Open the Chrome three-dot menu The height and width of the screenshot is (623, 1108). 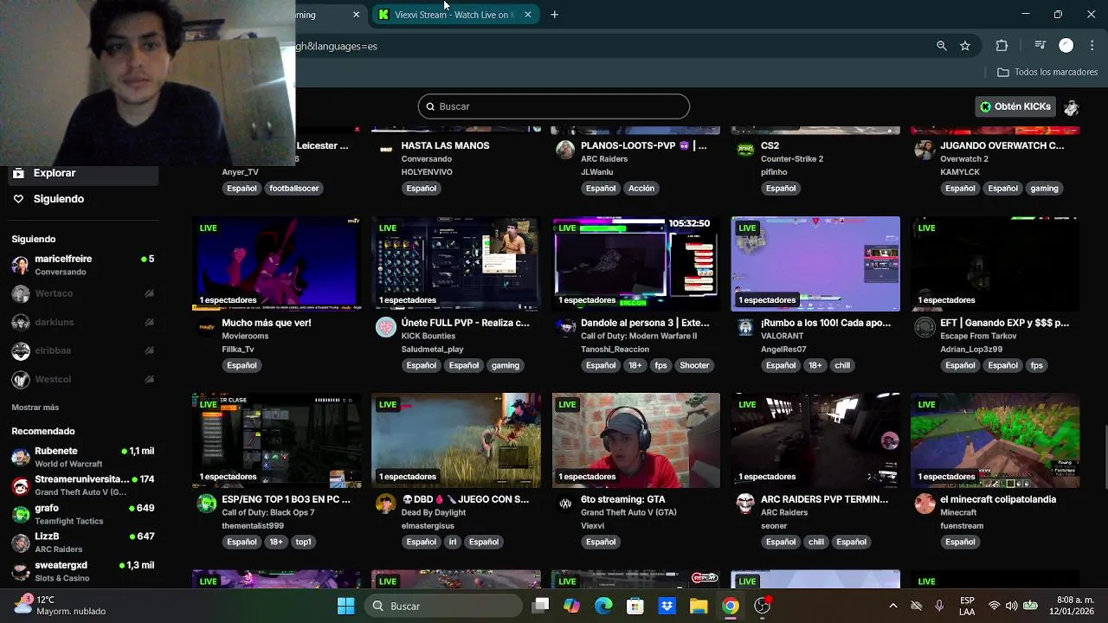coord(1093,46)
